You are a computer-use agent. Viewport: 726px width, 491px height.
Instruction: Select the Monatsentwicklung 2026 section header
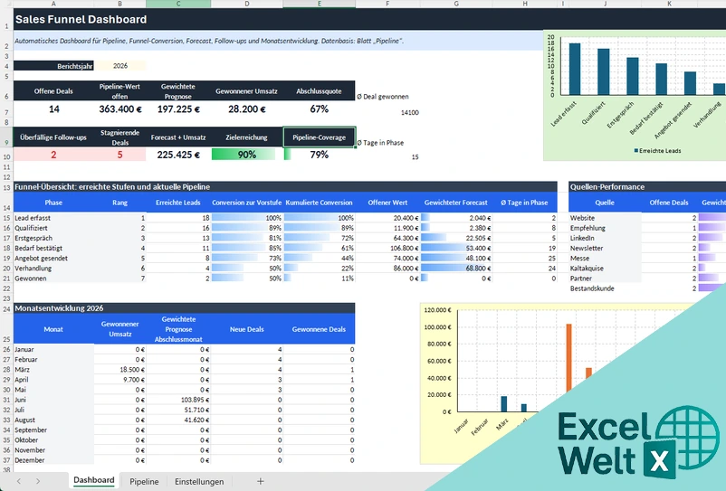point(185,308)
